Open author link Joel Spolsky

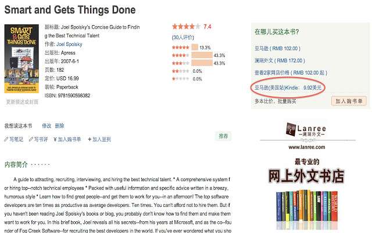[69, 44]
